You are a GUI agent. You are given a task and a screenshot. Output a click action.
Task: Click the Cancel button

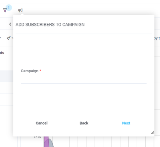(42, 123)
